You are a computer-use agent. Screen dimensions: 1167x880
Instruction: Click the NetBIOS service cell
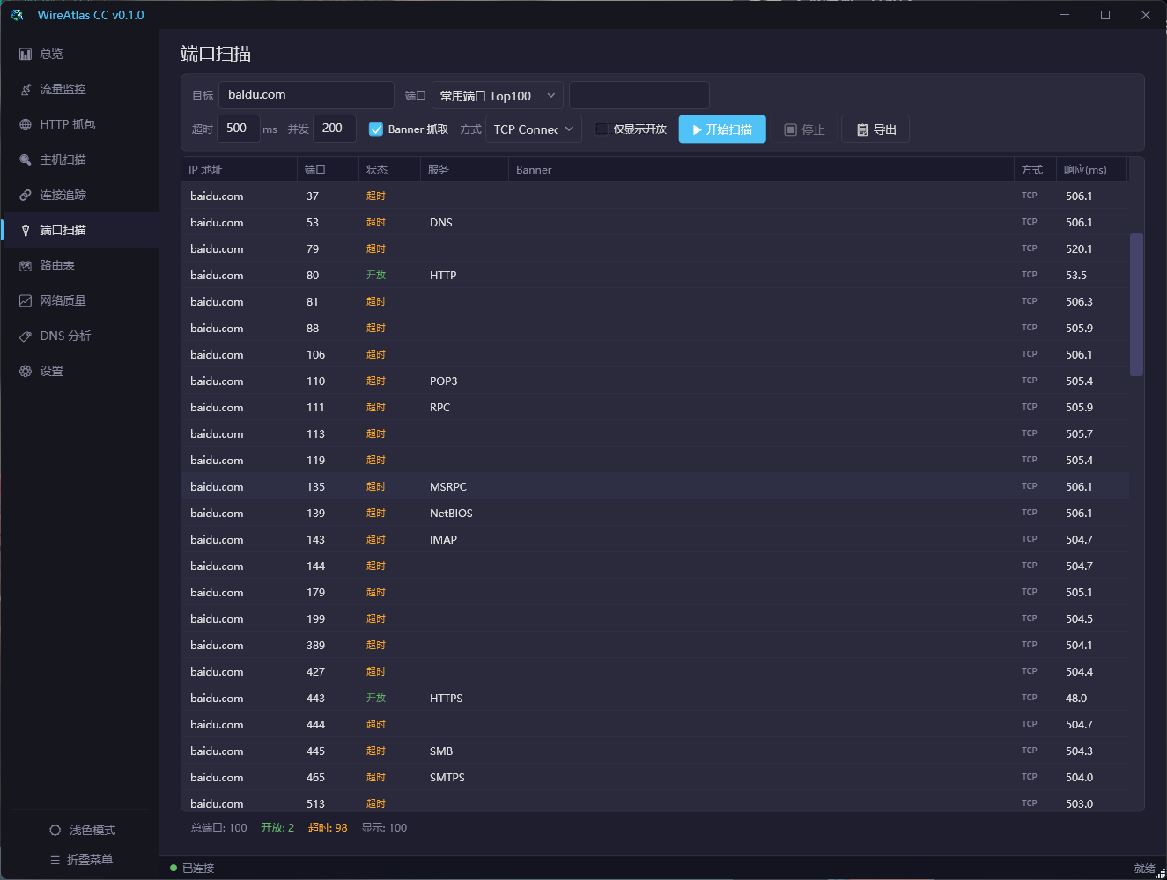coord(451,514)
